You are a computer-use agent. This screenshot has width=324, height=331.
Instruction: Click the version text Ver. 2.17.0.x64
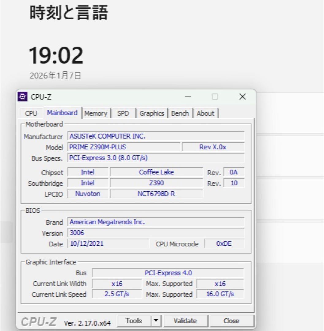87,323
